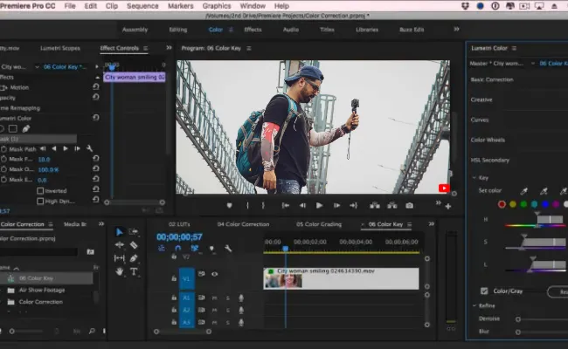Toggle timeline snap magnet icon
Viewport: 568px width, 349px height.
178,249
